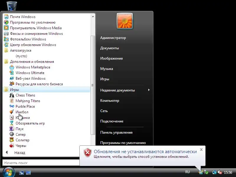Click the Программы по умолчанию icon in programs list
236x177 pixels.
[6, 22]
